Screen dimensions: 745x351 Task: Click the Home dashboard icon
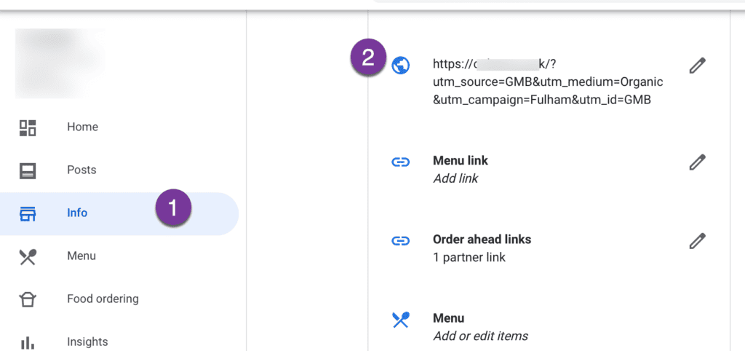click(x=28, y=127)
